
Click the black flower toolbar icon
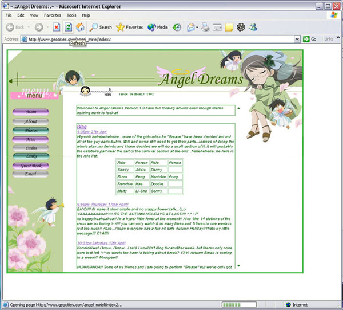click(x=241, y=27)
